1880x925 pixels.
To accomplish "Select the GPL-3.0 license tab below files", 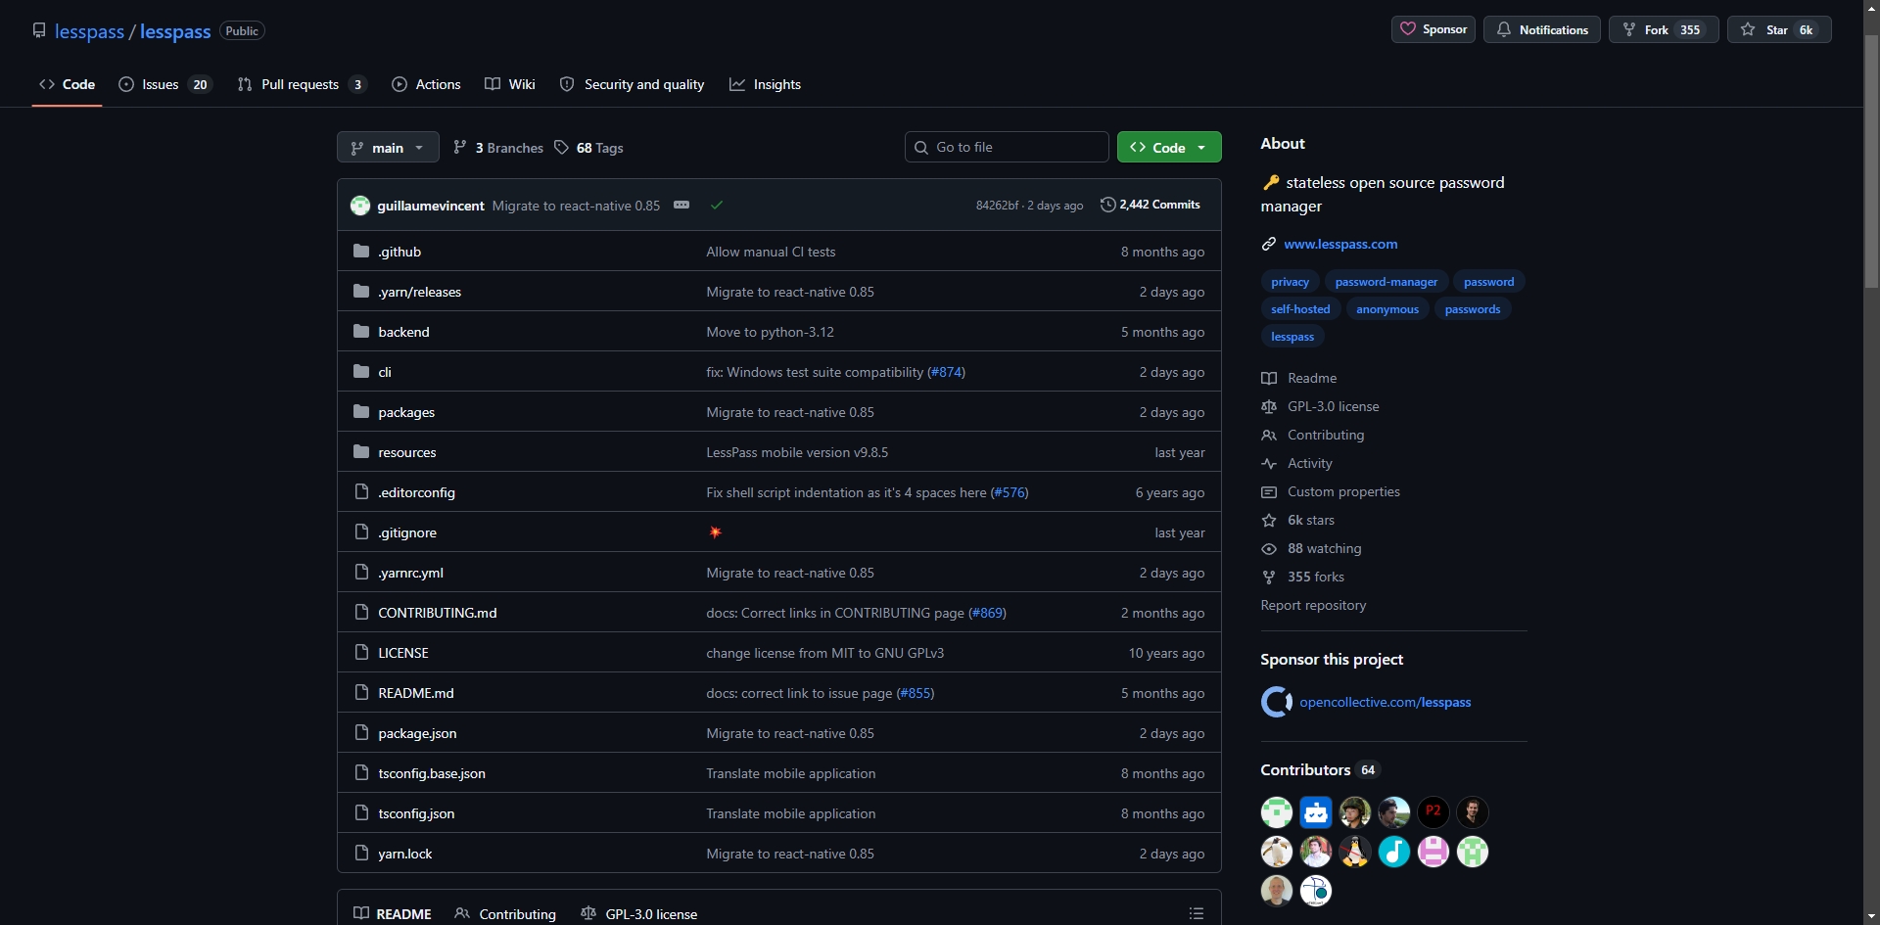I will 638,913.
